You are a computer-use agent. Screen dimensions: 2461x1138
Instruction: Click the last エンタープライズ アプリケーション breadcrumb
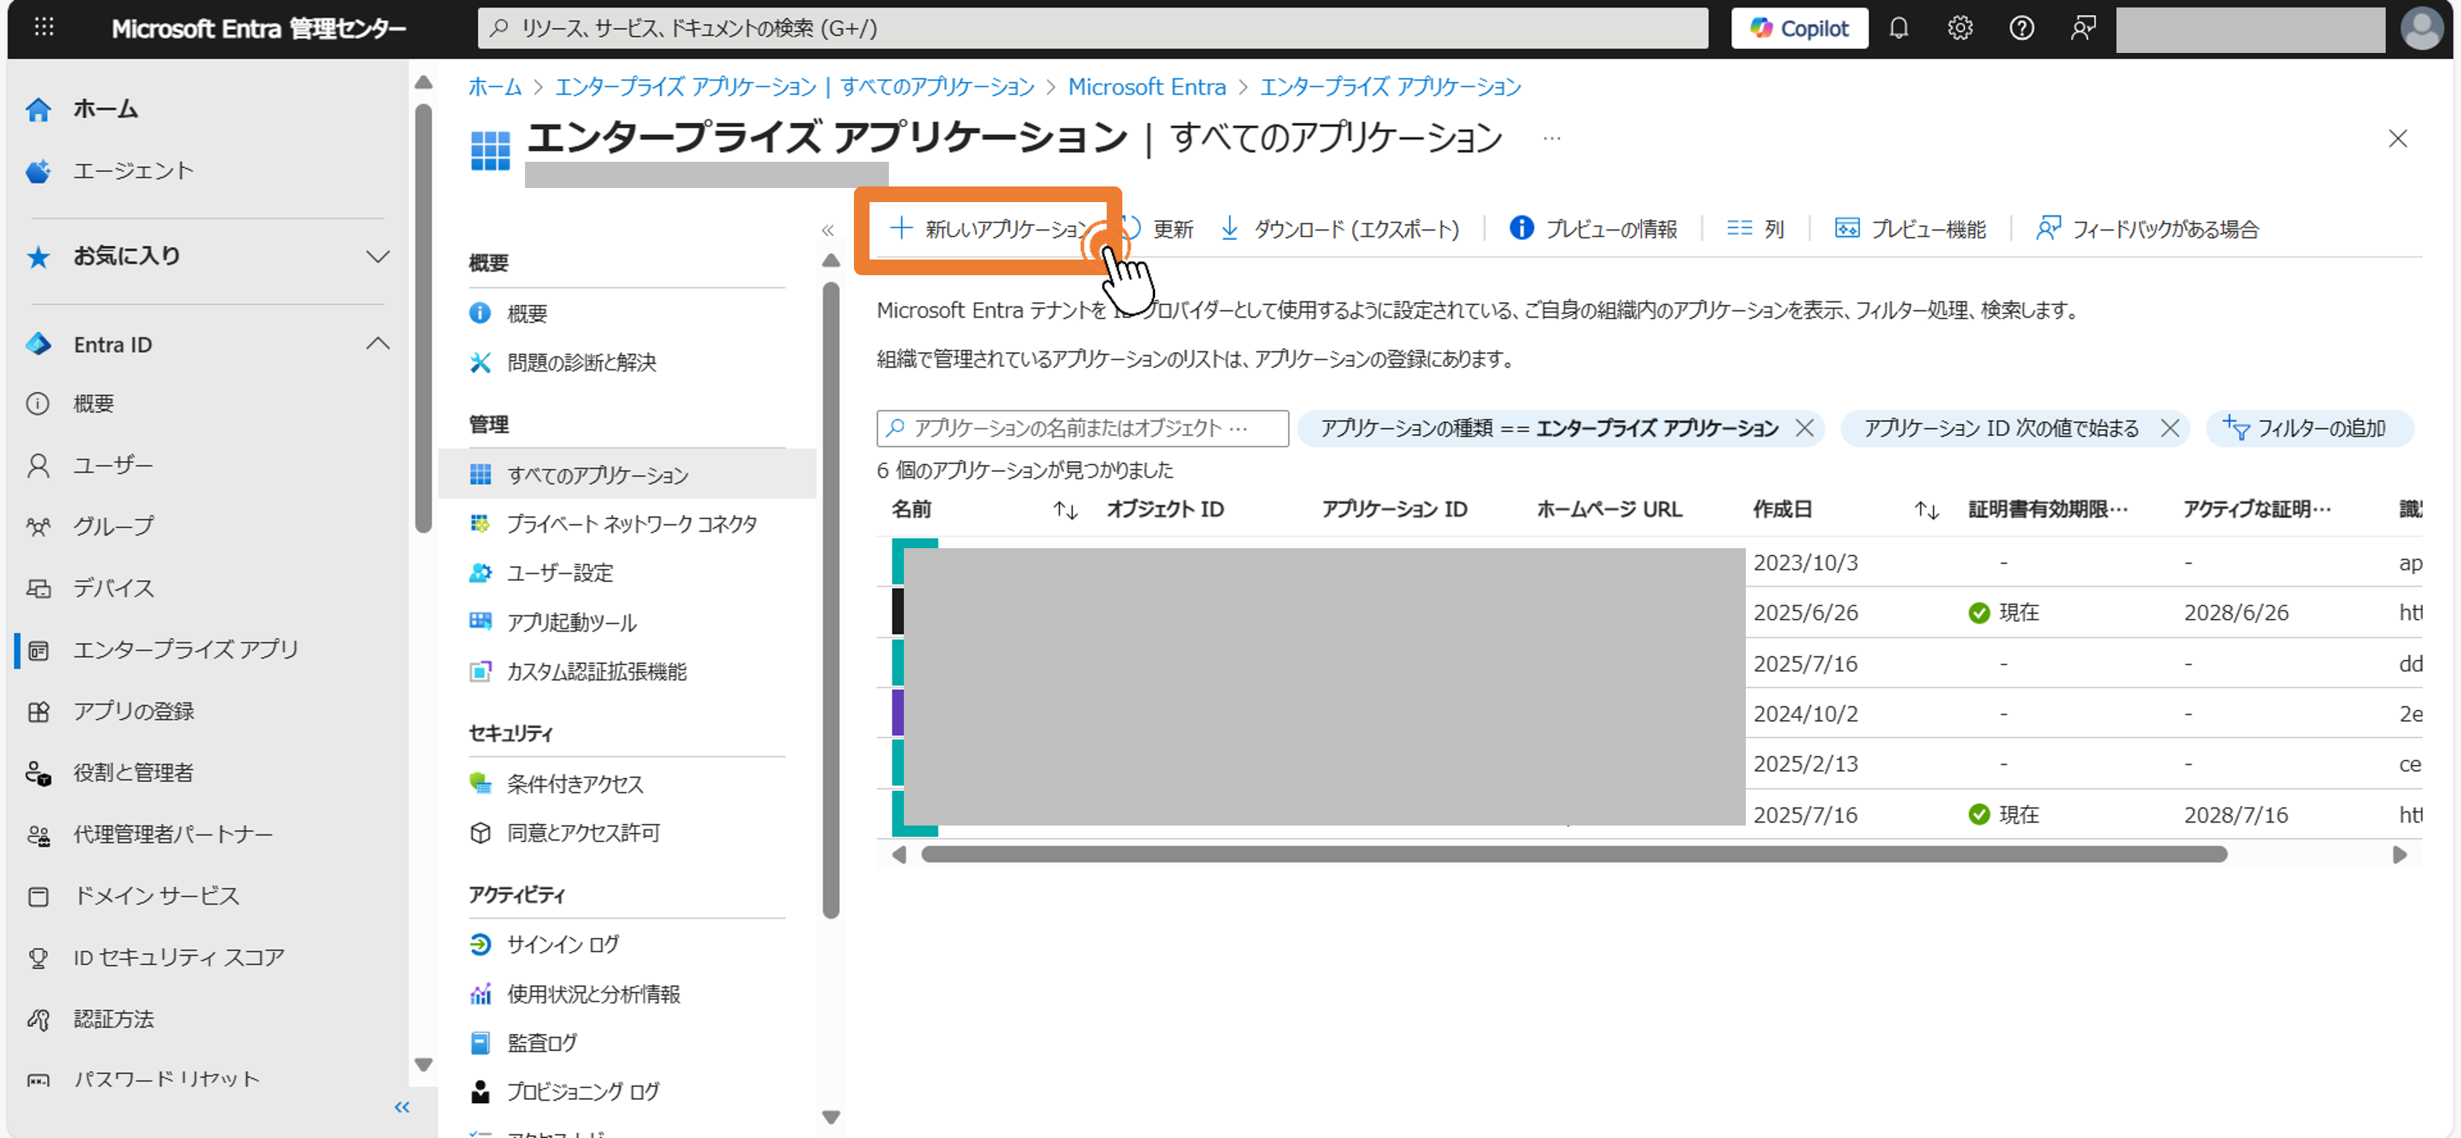[1390, 87]
